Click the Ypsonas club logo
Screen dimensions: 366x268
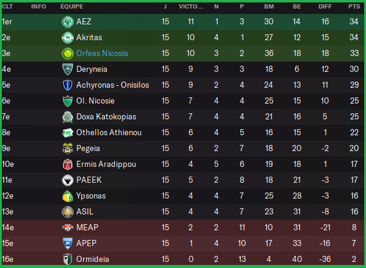click(x=67, y=196)
